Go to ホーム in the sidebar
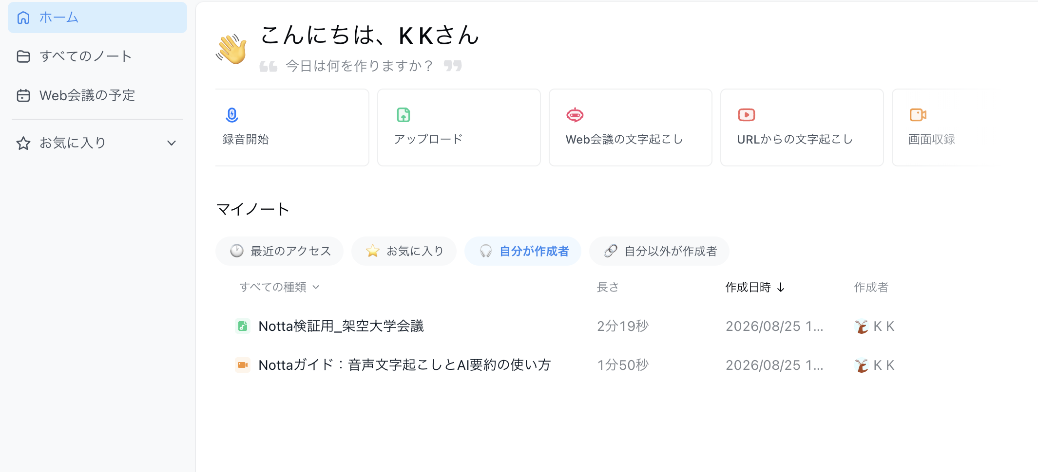This screenshot has width=1038, height=472. click(97, 18)
